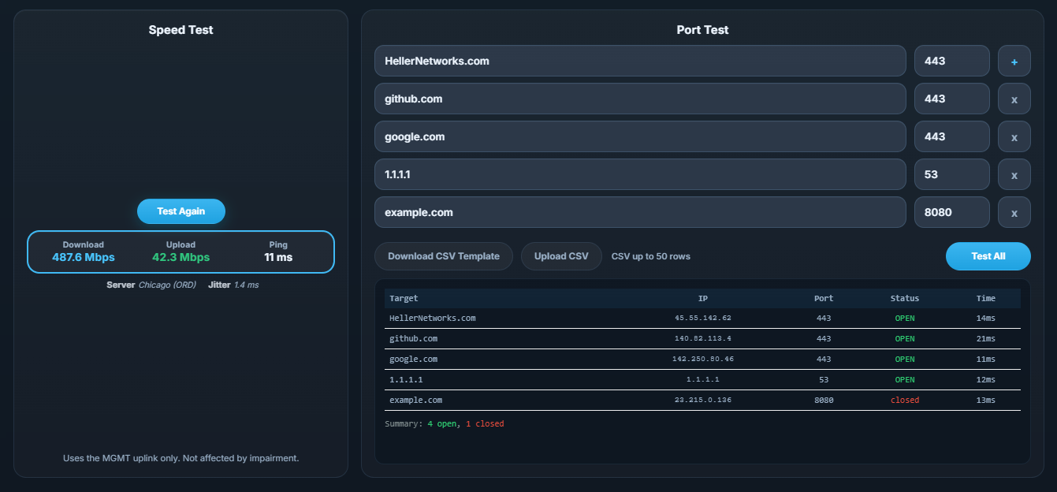Viewport: 1057px width, 492px height.
Task: Edit the HellerNetworks.com host field
Action: pos(640,61)
